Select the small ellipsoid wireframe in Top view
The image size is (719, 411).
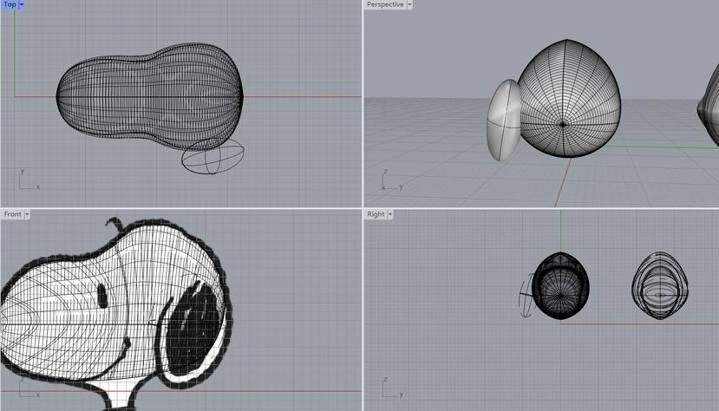(x=212, y=157)
